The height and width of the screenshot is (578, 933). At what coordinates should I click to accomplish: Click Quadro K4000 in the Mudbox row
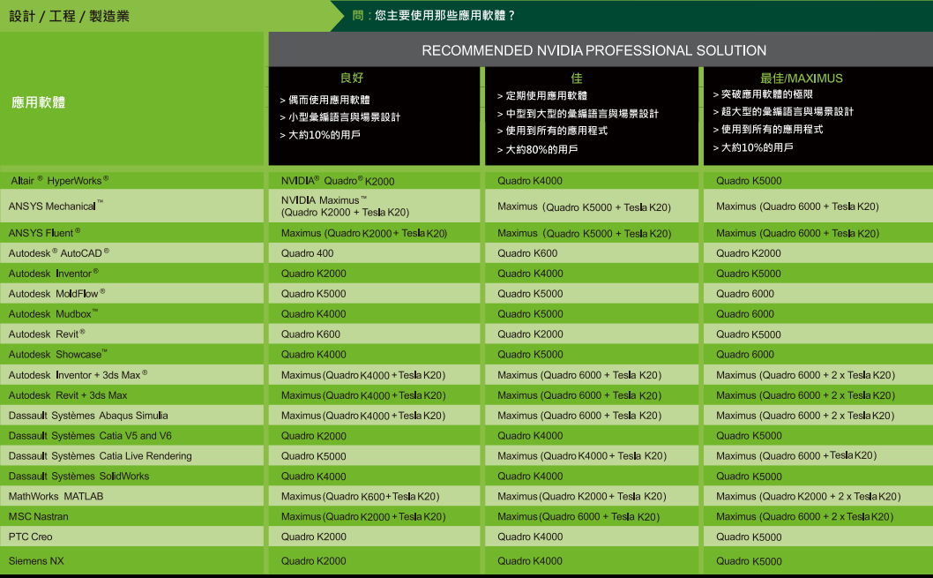click(314, 313)
